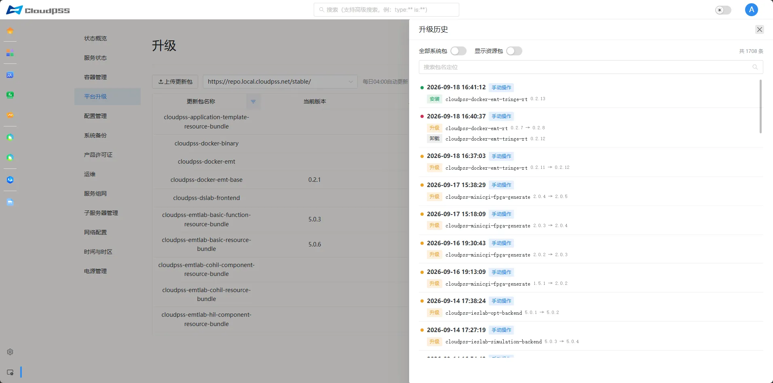Click the 卸载 tag

434,139
